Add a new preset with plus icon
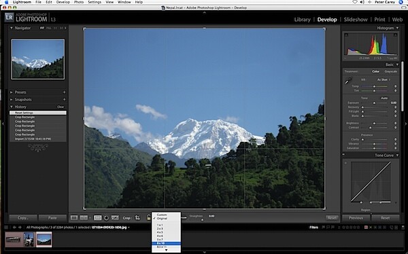This screenshot has width=408, height=254. pyautogui.click(x=65, y=92)
